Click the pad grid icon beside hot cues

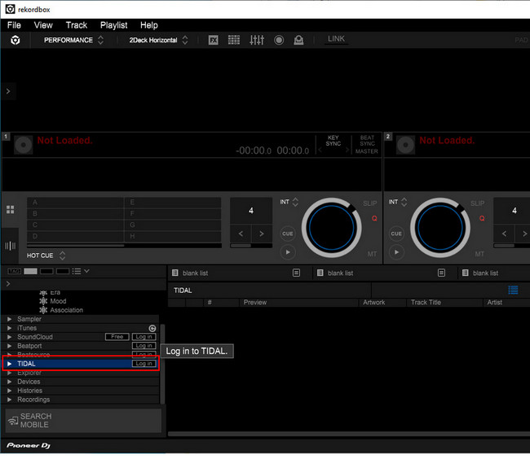click(x=11, y=209)
